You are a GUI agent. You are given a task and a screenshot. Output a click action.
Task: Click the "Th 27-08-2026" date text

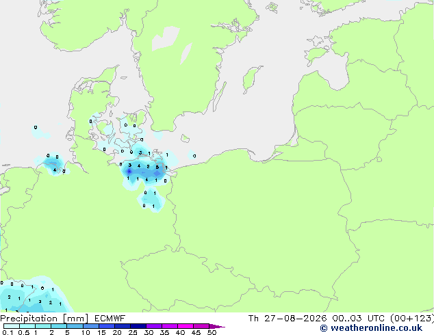(288, 319)
